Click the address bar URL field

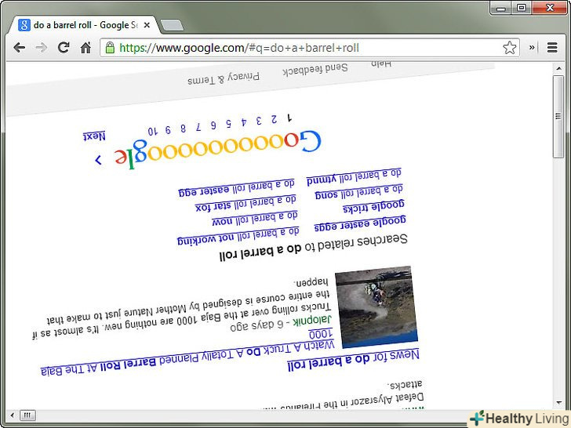[310, 48]
